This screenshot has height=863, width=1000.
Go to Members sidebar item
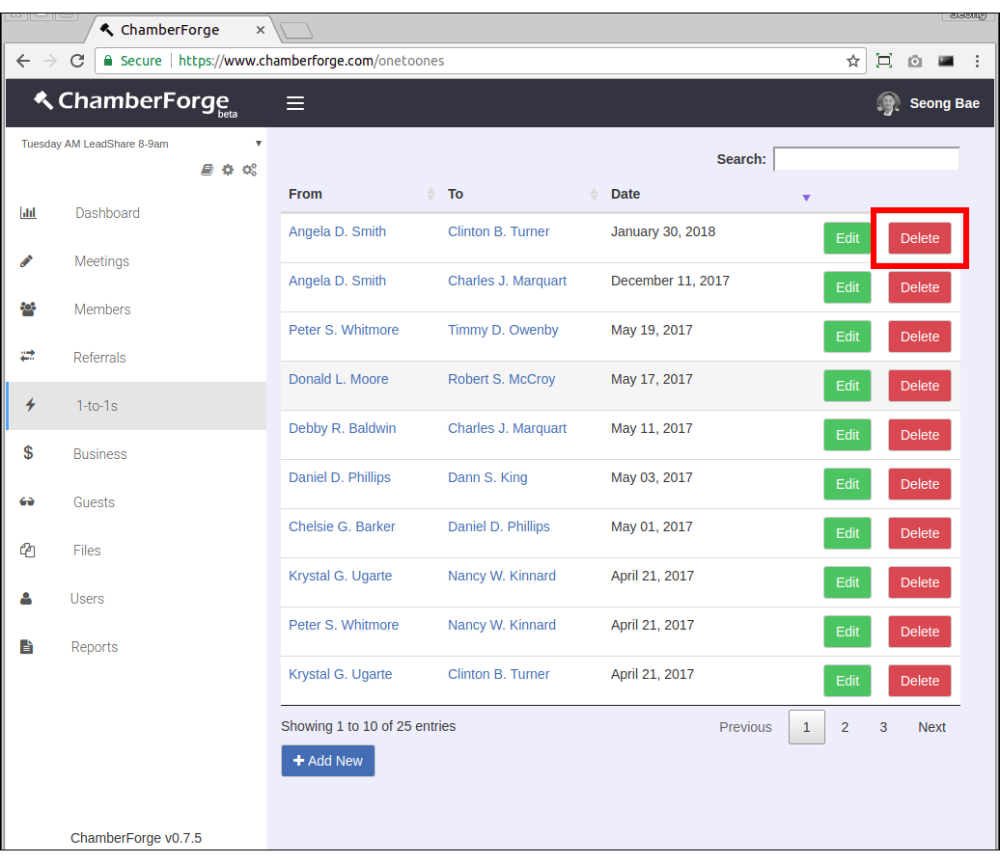102,310
